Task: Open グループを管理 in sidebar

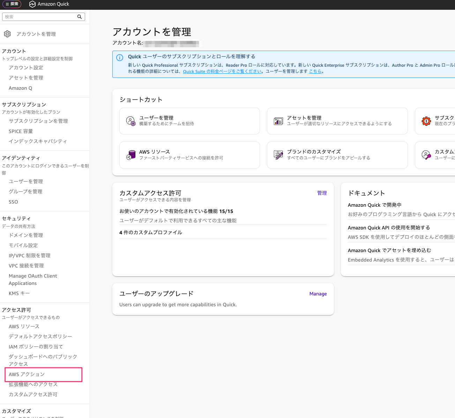Action: click(x=26, y=192)
